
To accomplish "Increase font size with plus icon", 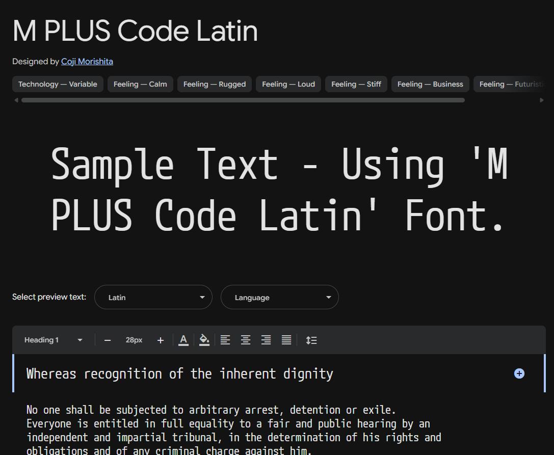I will 161,340.
